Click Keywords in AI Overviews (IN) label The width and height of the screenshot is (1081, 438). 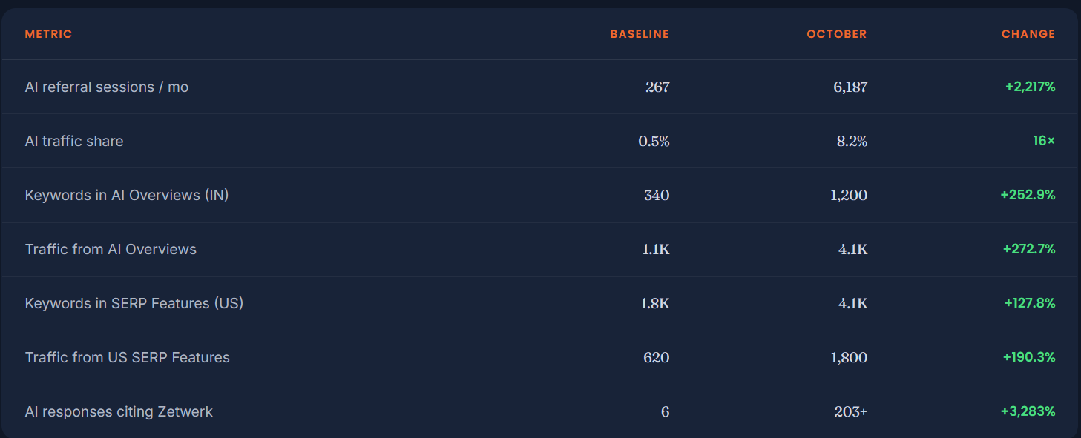point(127,196)
